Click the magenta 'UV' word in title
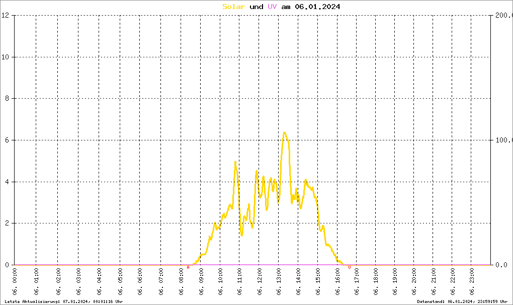513x305 pixels. tap(272, 7)
